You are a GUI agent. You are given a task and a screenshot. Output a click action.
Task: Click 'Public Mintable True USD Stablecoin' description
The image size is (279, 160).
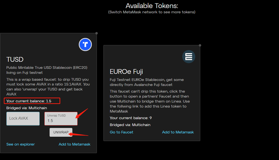coord(47,70)
